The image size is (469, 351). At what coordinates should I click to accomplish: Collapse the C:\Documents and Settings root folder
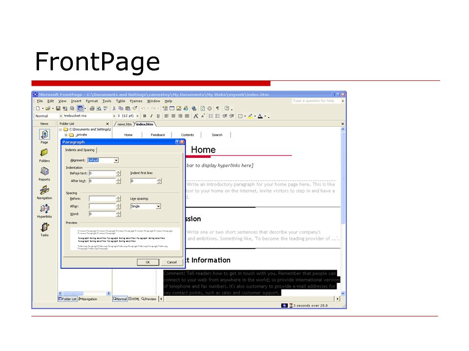(x=61, y=130)
